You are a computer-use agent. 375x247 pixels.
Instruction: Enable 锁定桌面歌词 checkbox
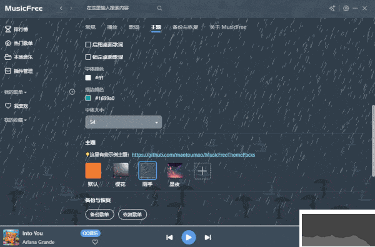88,57
